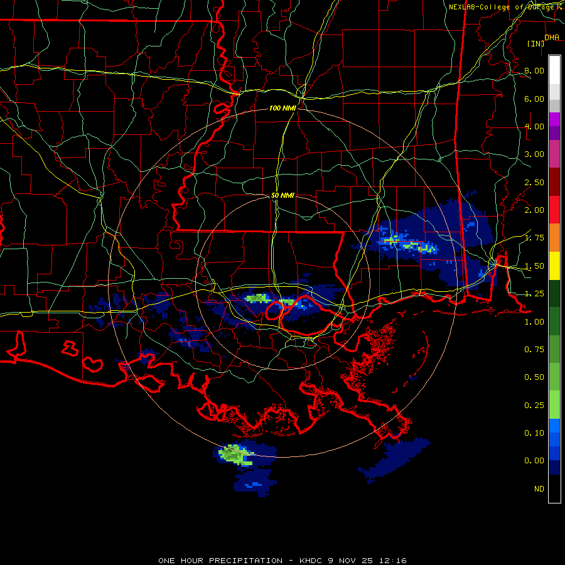Click the yellow 1.50 inch legend swatch

click(554, 266)
